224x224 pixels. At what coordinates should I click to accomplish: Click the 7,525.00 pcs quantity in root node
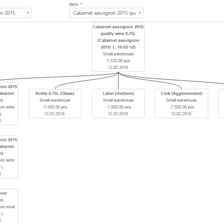(x=118, y=61)
